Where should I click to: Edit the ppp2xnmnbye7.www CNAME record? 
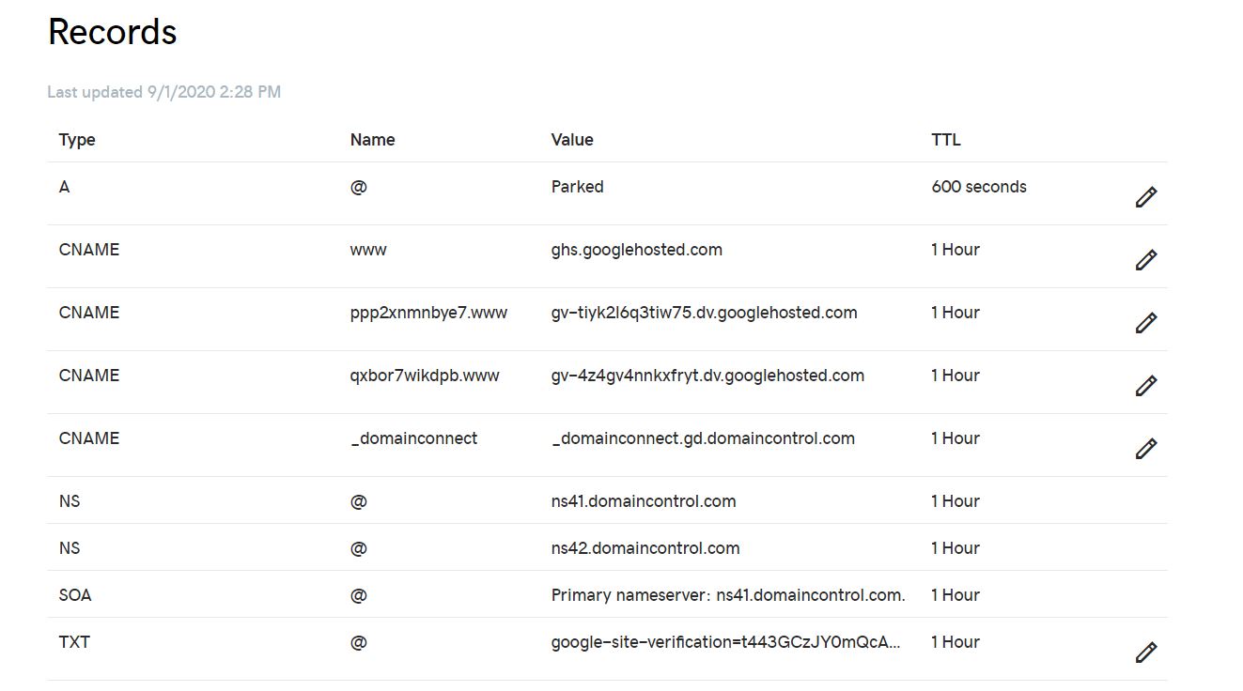(x=1145, y=323)
